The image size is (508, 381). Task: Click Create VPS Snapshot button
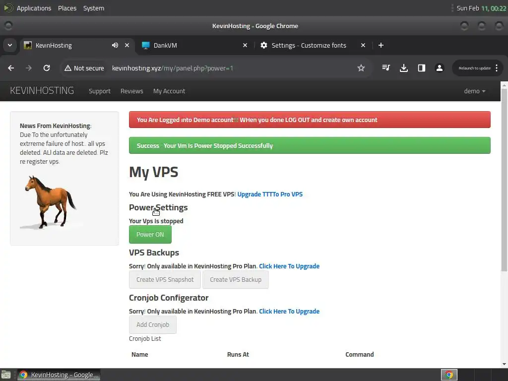tap(165, 280)
